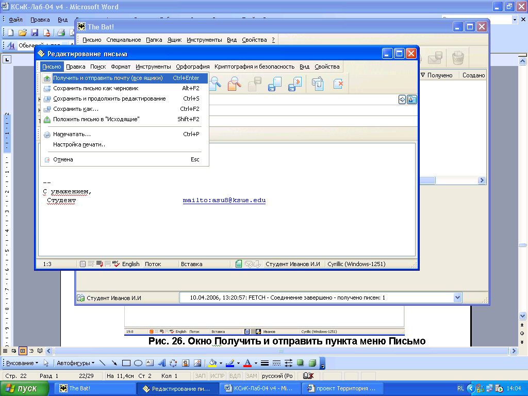Click the save-as floppy with blank page icon
This screenshot has width=528, height=396.
pos(275,84)
